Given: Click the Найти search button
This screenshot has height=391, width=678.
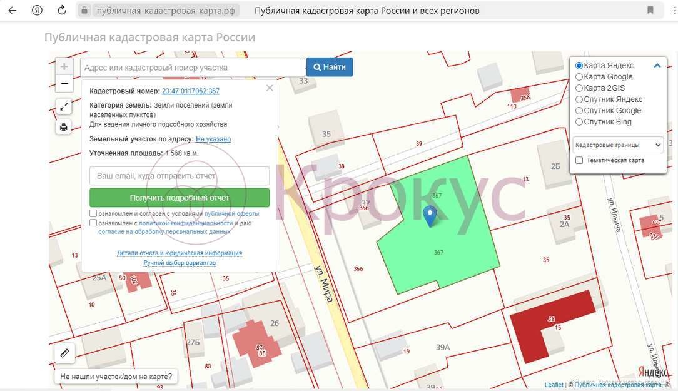Looking at the screenshot, I should pos(330,67).
